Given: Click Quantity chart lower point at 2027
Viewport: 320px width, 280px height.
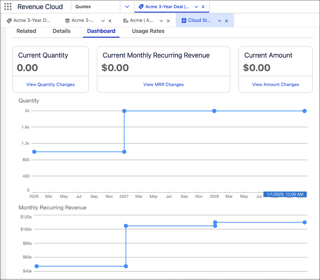Looking at the screenshot, I should pos(124,152).
